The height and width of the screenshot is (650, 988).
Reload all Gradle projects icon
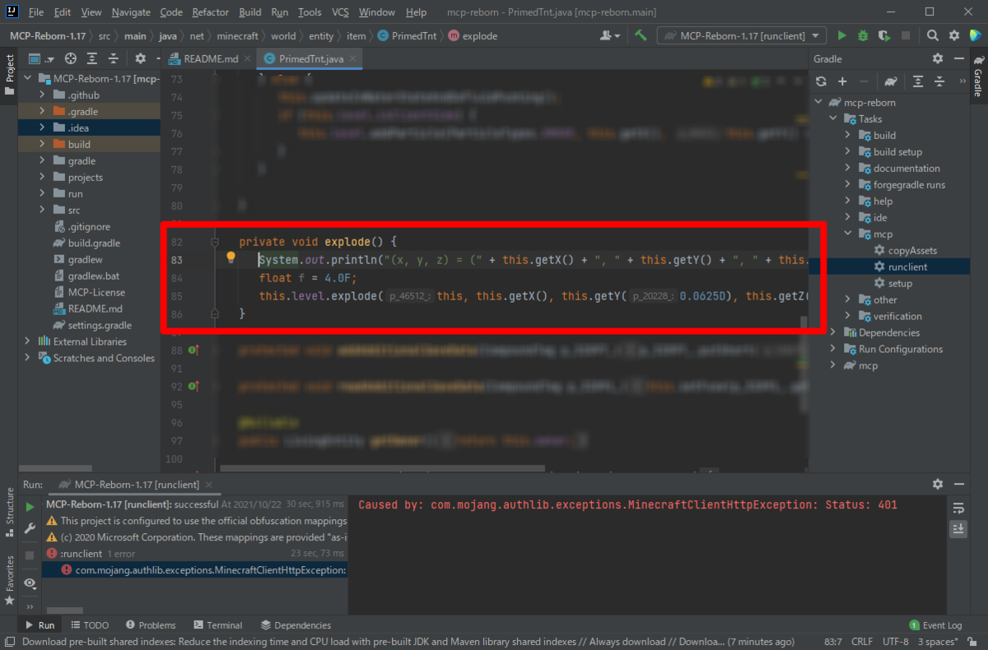821,81
